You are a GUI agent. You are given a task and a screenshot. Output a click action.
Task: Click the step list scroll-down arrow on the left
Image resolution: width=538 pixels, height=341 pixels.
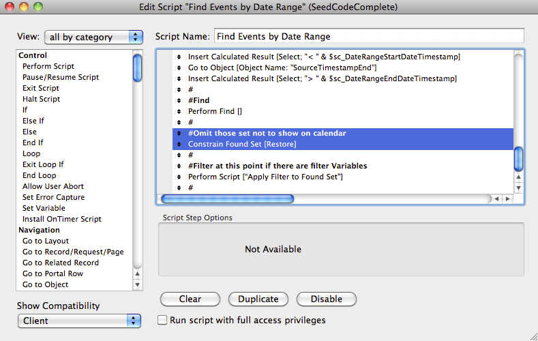137,284
